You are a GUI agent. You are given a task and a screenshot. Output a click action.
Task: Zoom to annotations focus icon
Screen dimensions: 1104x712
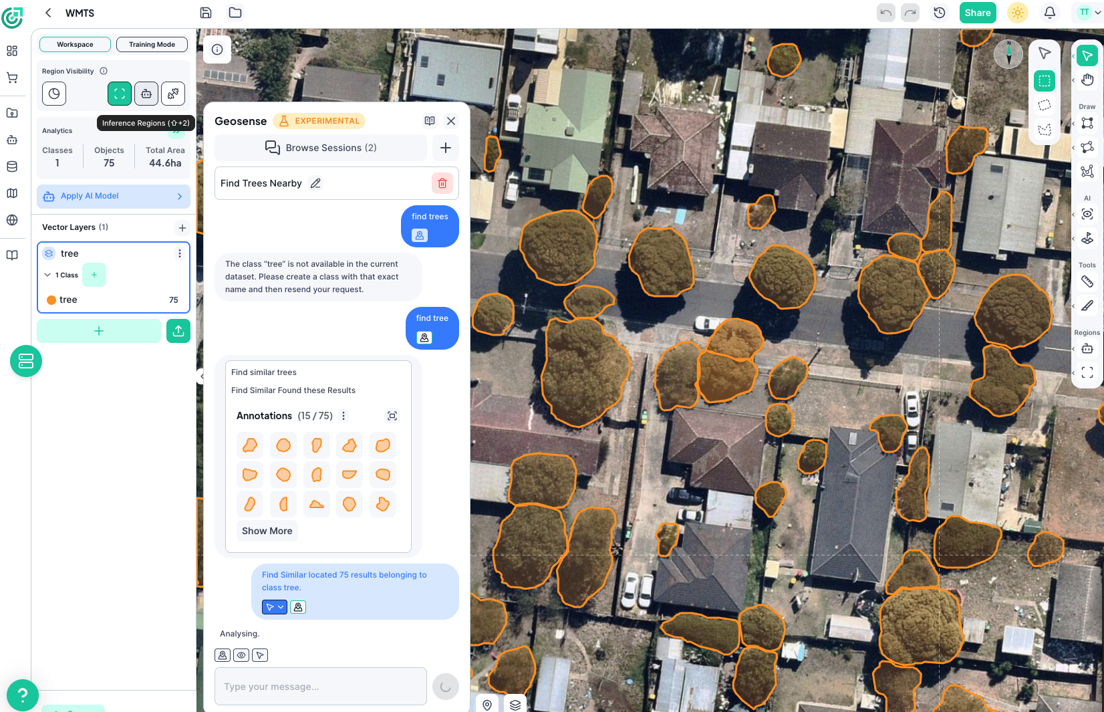coord(392,416)
